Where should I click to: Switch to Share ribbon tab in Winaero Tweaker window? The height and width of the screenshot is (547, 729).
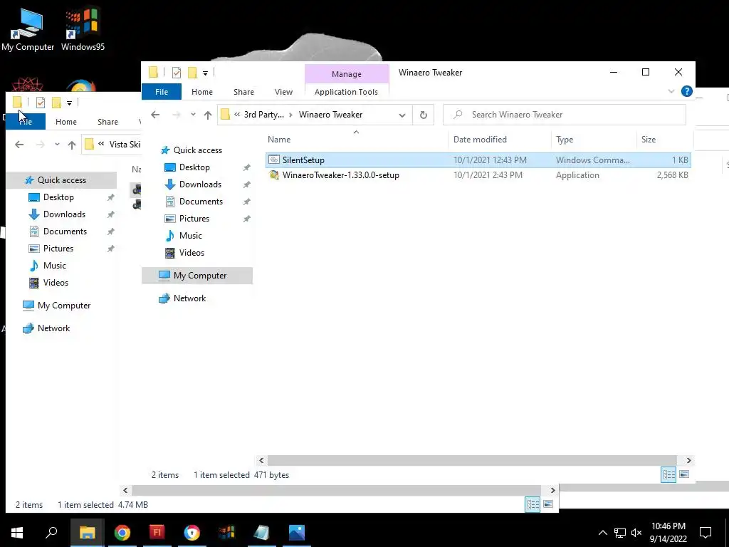[x=243, y=92]
